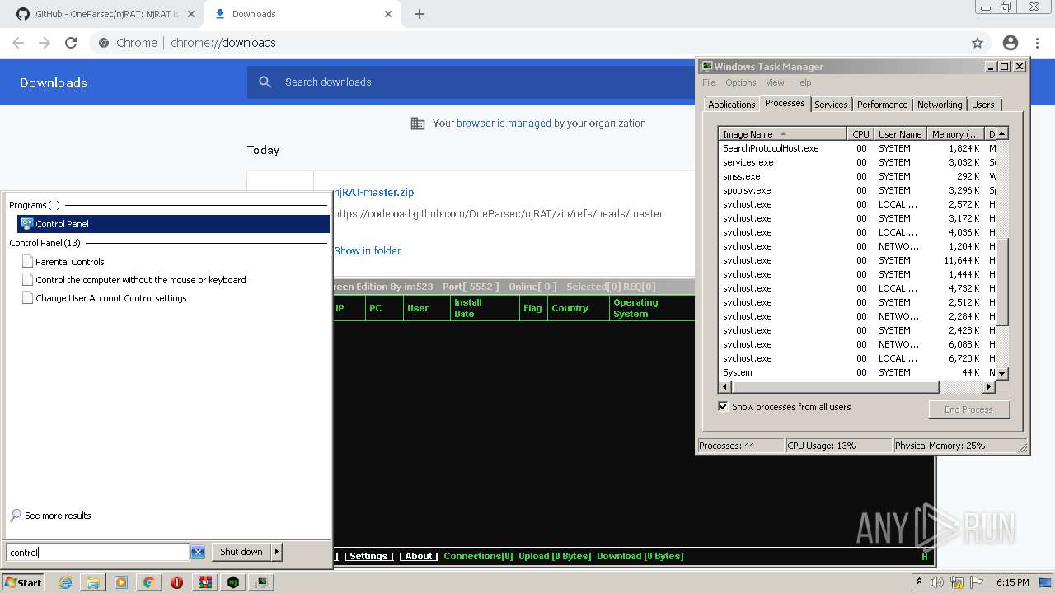Select spoolsv.exe process row
The width and height of the screenshot is (1055, 593).
tap(857, 190)
